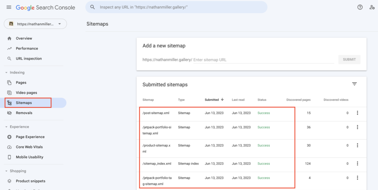
Task: Click the Status column header
Action: [x=262, y=100]
